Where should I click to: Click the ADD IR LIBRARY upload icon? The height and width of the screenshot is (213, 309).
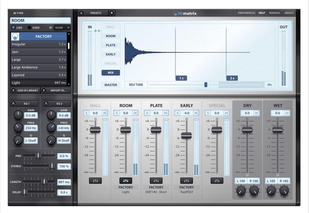[13, 90]
